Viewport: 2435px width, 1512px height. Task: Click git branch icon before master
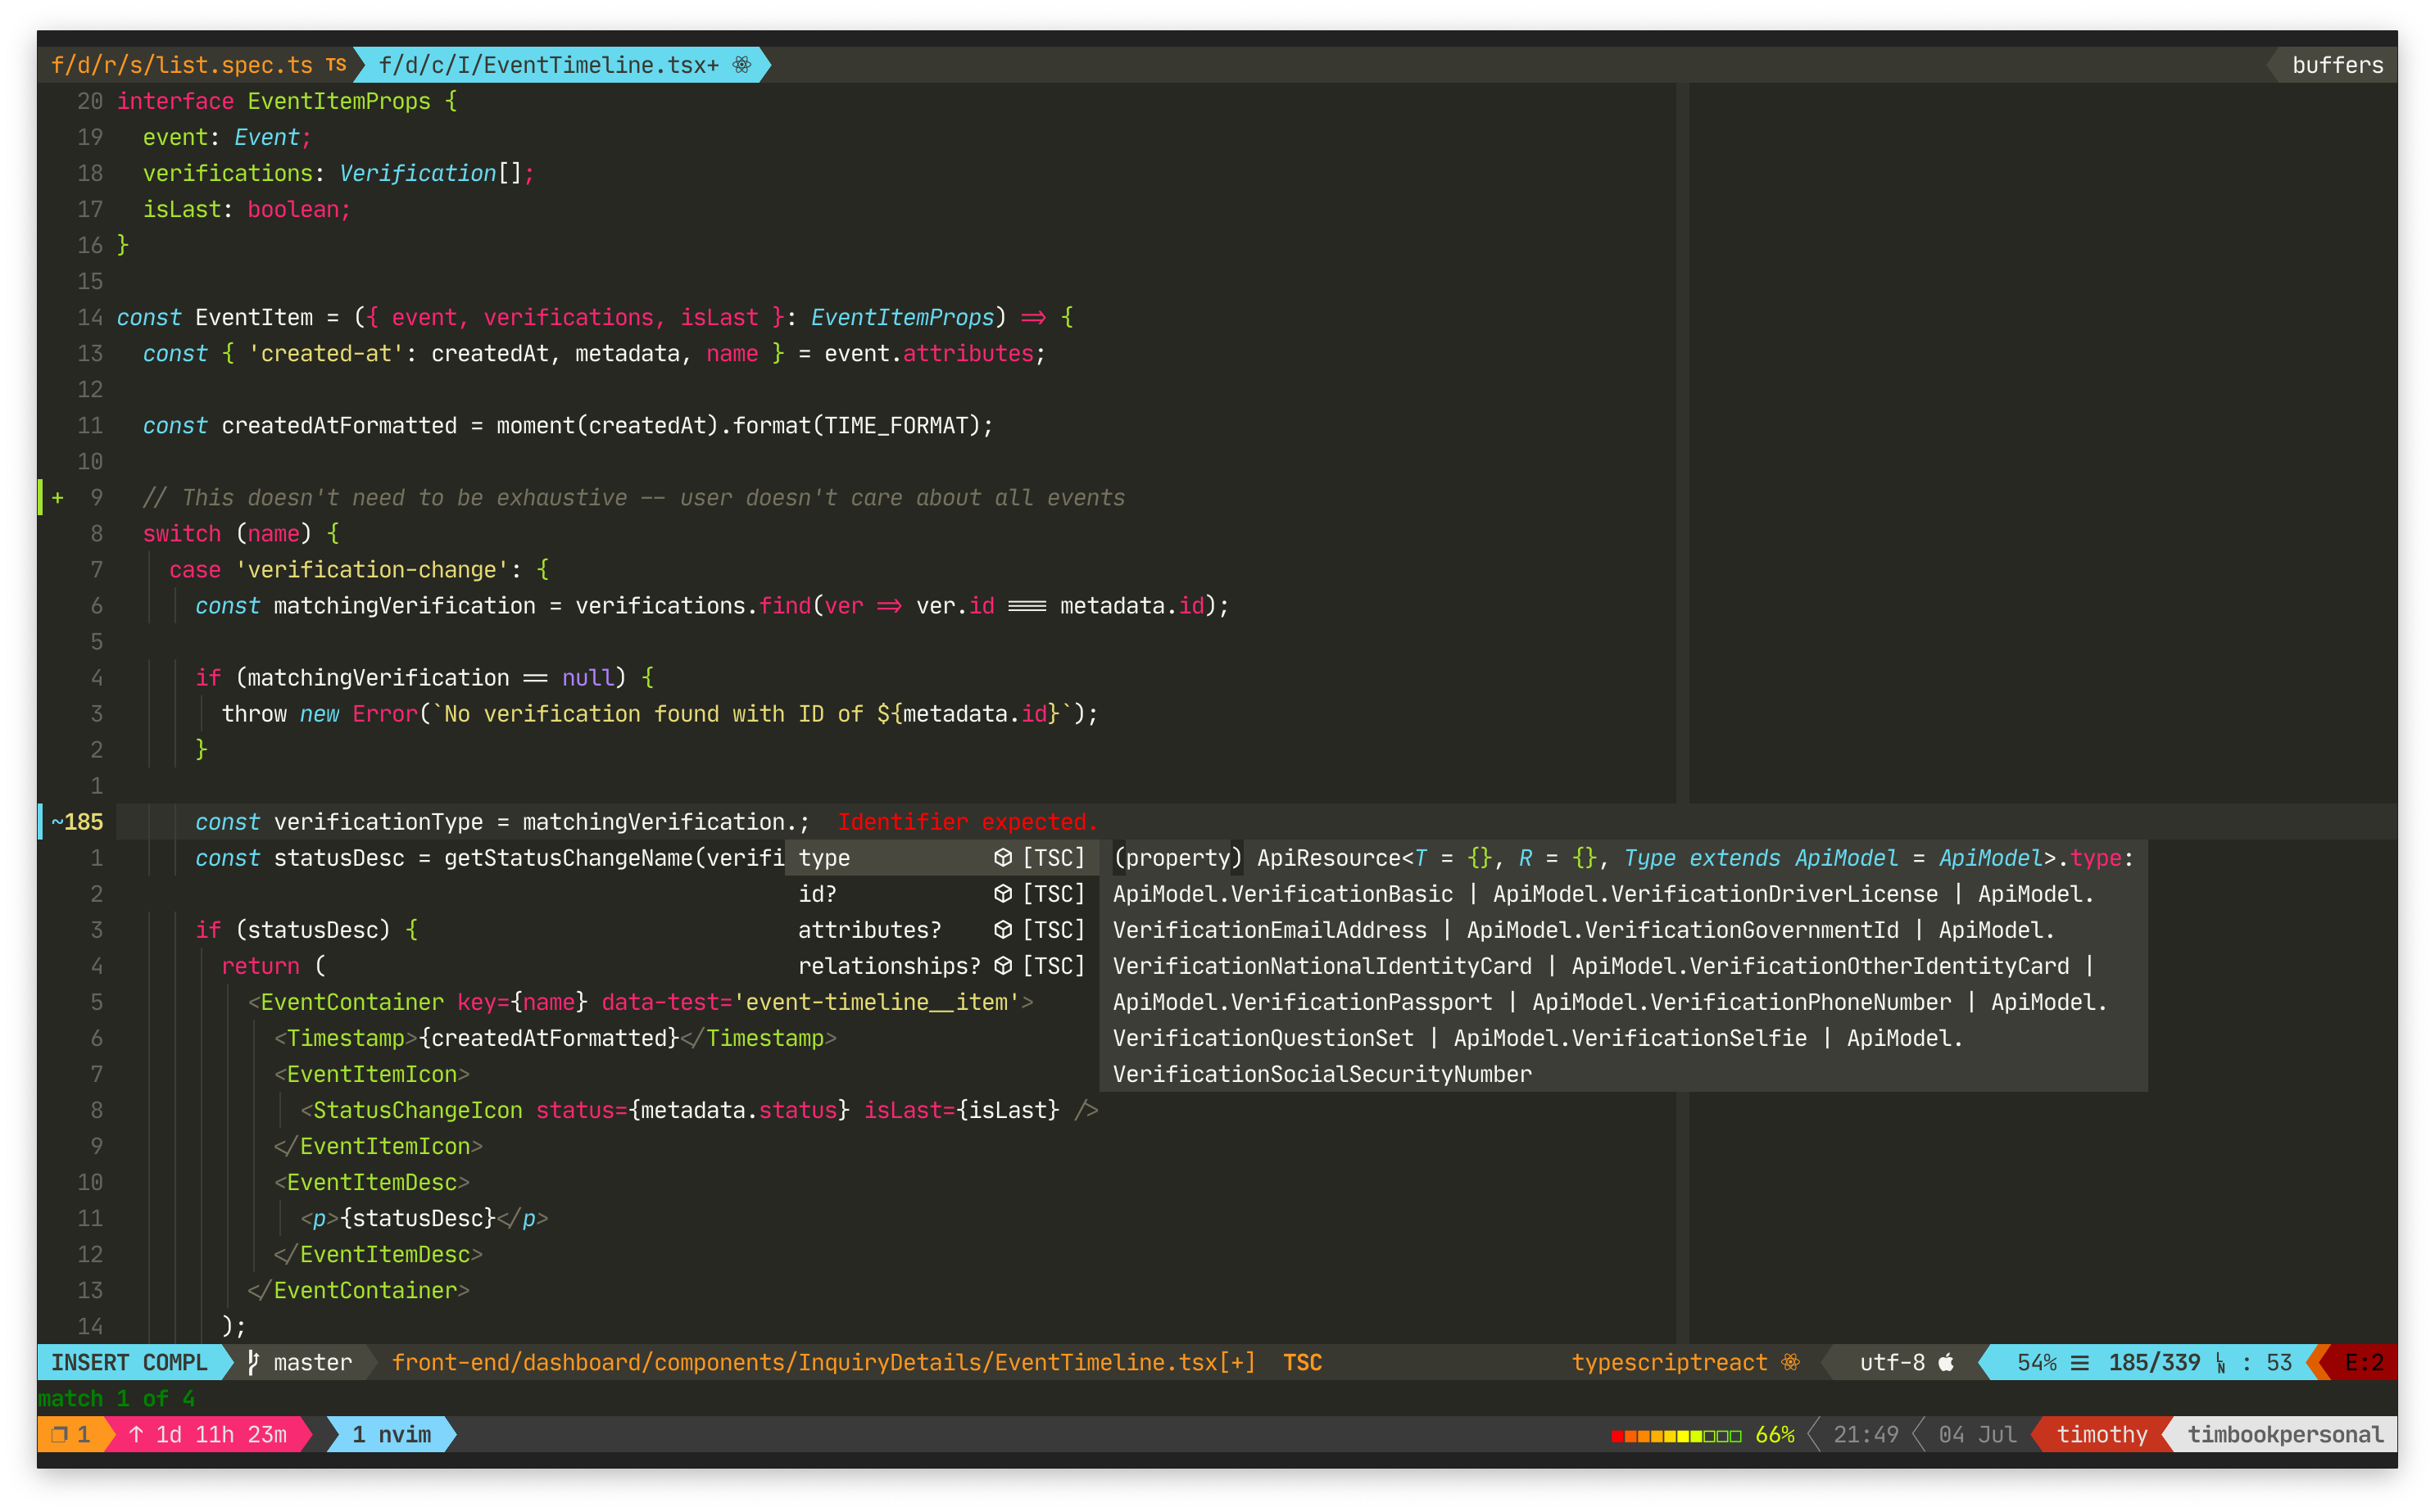coord(253,1362)
